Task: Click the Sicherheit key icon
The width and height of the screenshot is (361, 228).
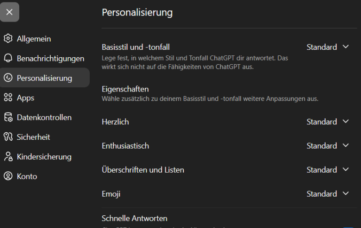Action: 8,137
